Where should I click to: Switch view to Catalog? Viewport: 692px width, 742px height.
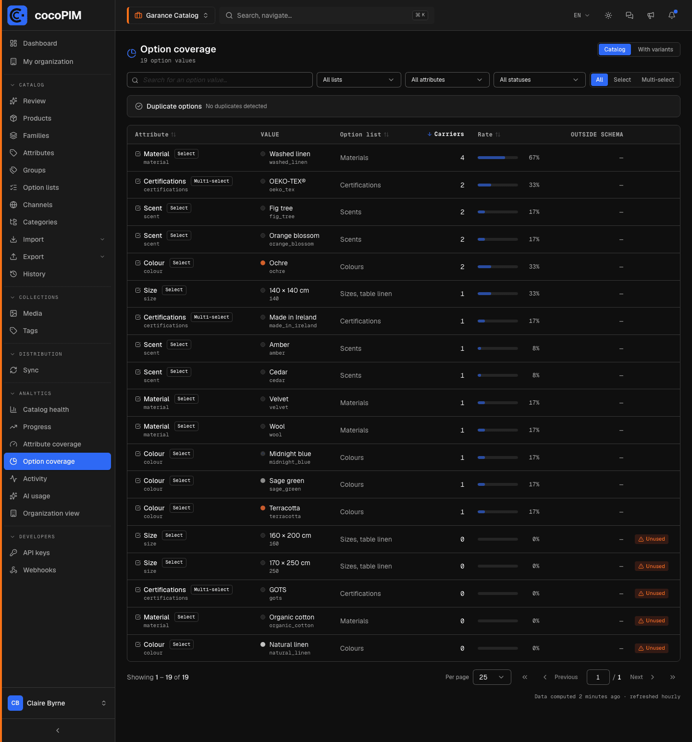(615, 49)
